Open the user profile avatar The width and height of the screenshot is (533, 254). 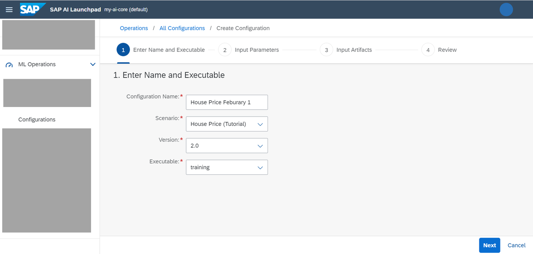(506, 10)
